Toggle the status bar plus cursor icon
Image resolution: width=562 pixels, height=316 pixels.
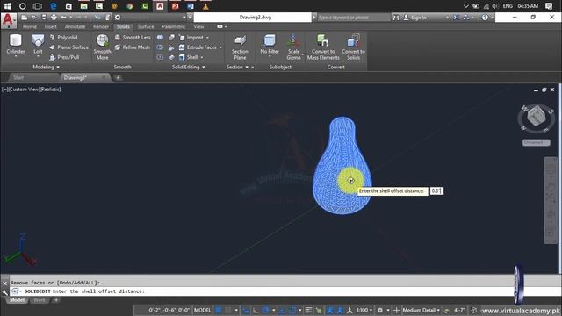pyautogui.click(x=396, y=310)
